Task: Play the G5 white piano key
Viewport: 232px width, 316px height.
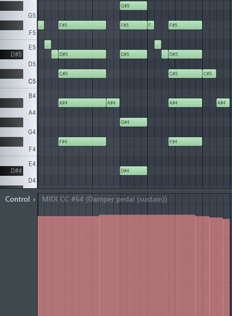Action: 30,16
